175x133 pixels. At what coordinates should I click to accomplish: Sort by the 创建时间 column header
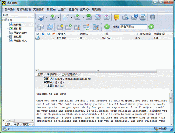click(160, 34)
